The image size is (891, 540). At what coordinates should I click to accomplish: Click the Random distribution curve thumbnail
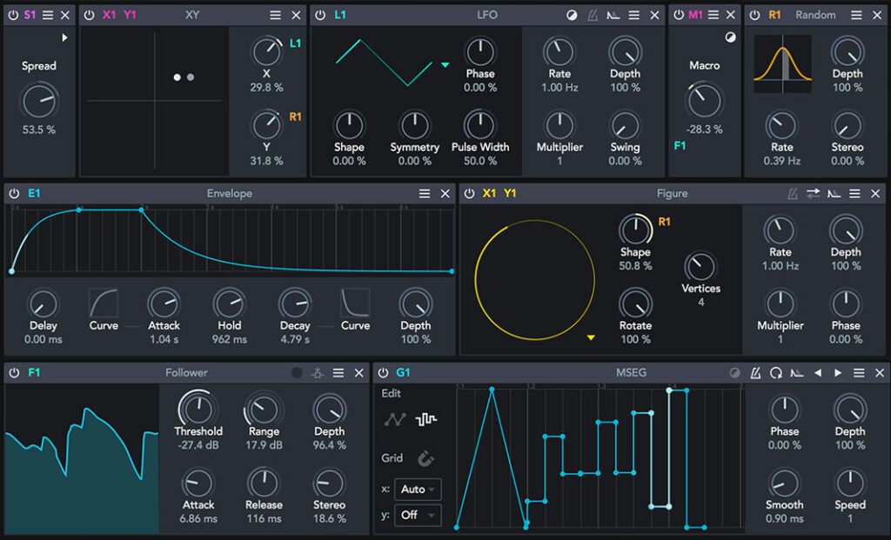click(x=782, y=64)
